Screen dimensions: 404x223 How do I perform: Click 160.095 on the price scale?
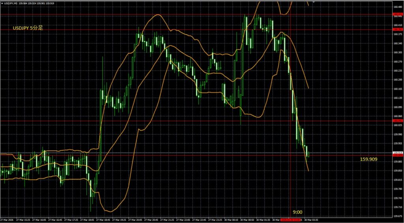pyautogui.click(x=397, y=107)
